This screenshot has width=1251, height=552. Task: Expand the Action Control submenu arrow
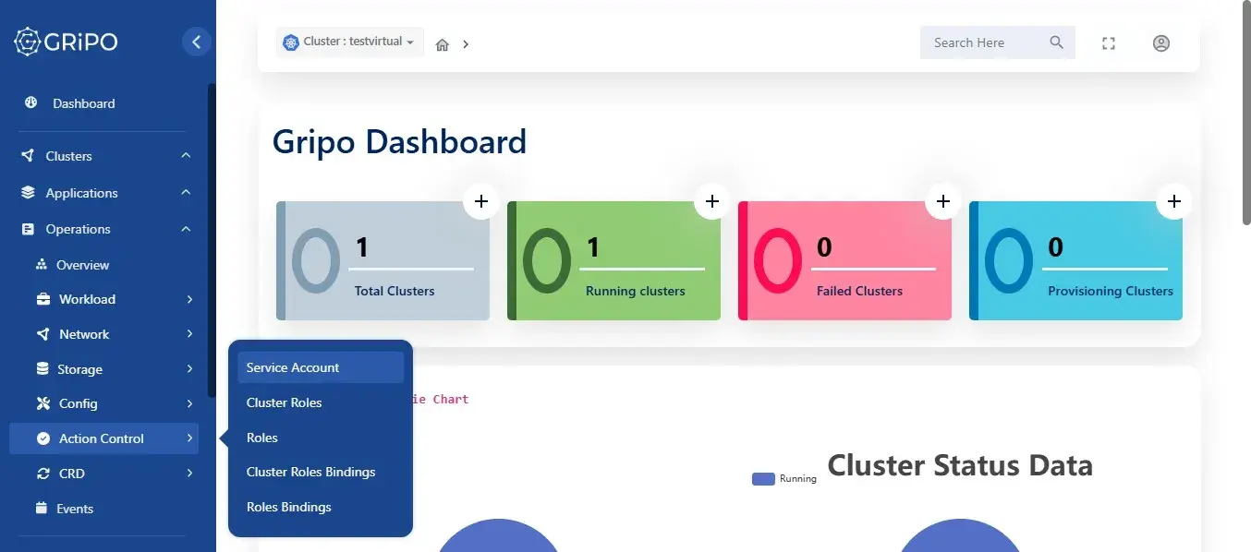(189, 438)
